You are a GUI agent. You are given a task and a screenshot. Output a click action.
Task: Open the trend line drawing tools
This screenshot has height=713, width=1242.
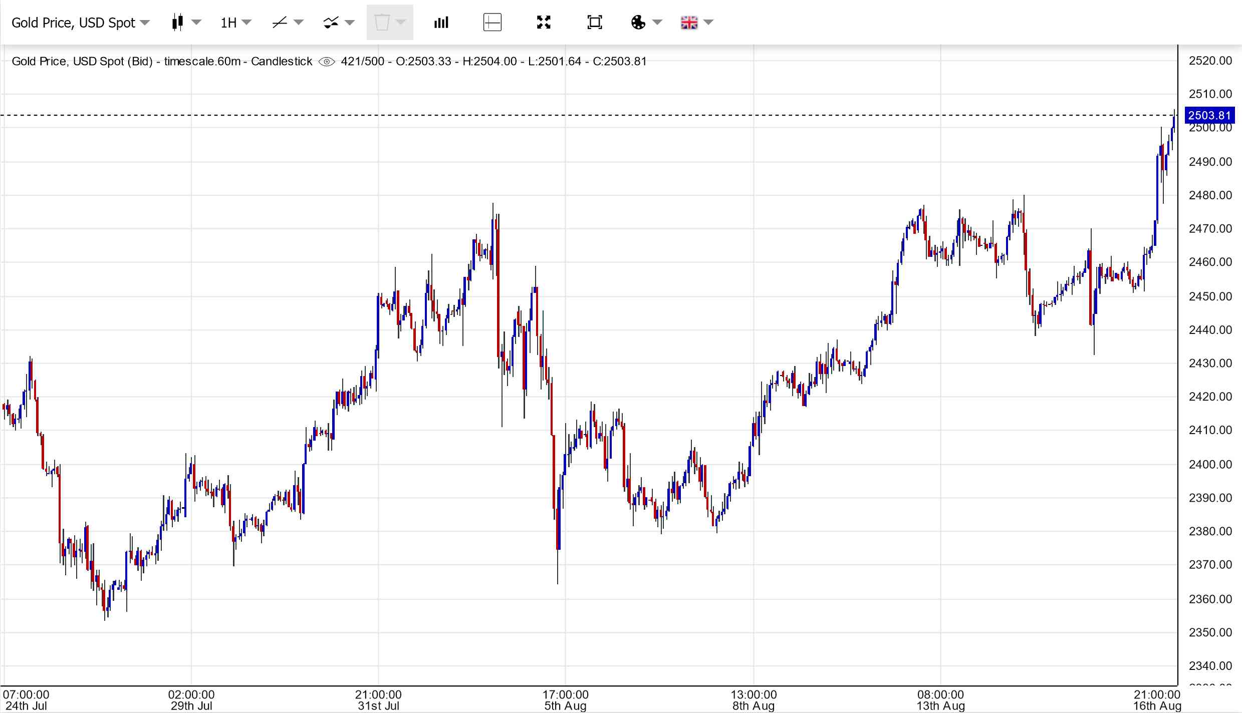[x=280, y=23]
